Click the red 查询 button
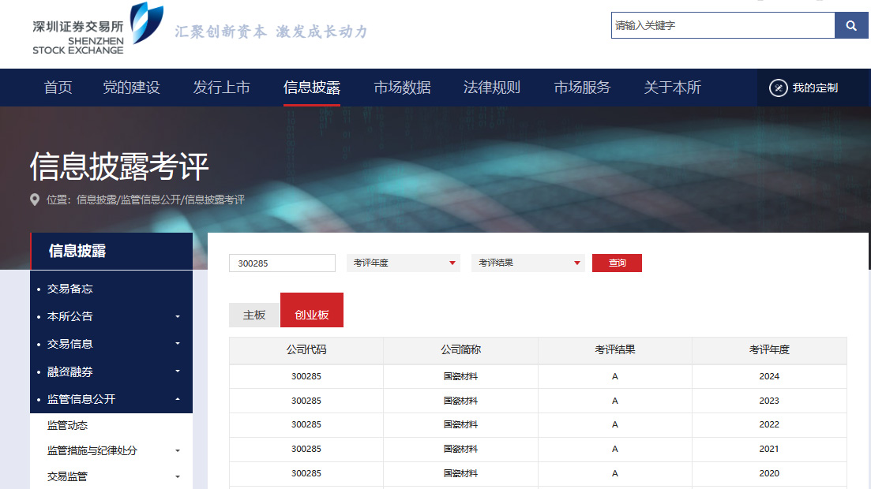The height and width of the screenshot is (489, 871). [x=617, y=263]
